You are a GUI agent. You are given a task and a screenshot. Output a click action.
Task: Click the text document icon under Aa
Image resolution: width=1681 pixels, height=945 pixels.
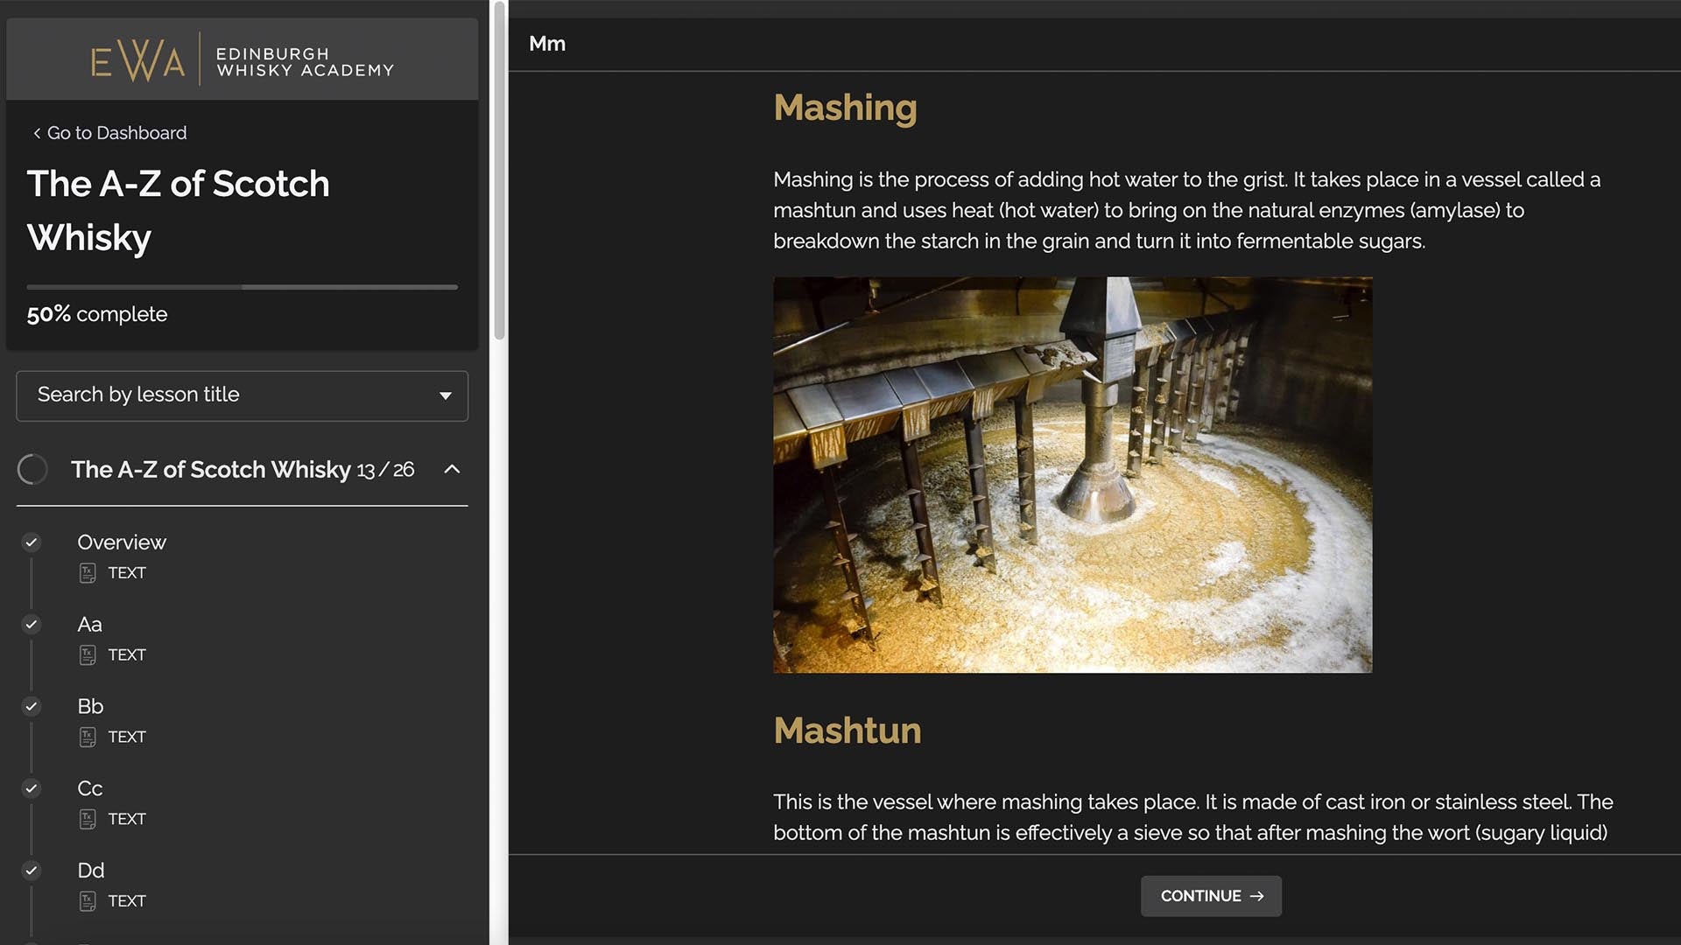click(88, 655)
